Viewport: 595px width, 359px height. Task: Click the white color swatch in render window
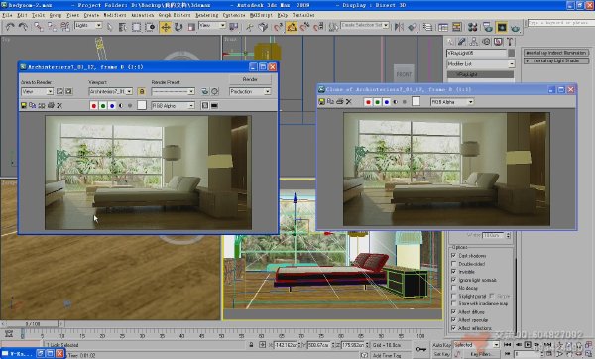coord(142,105)
